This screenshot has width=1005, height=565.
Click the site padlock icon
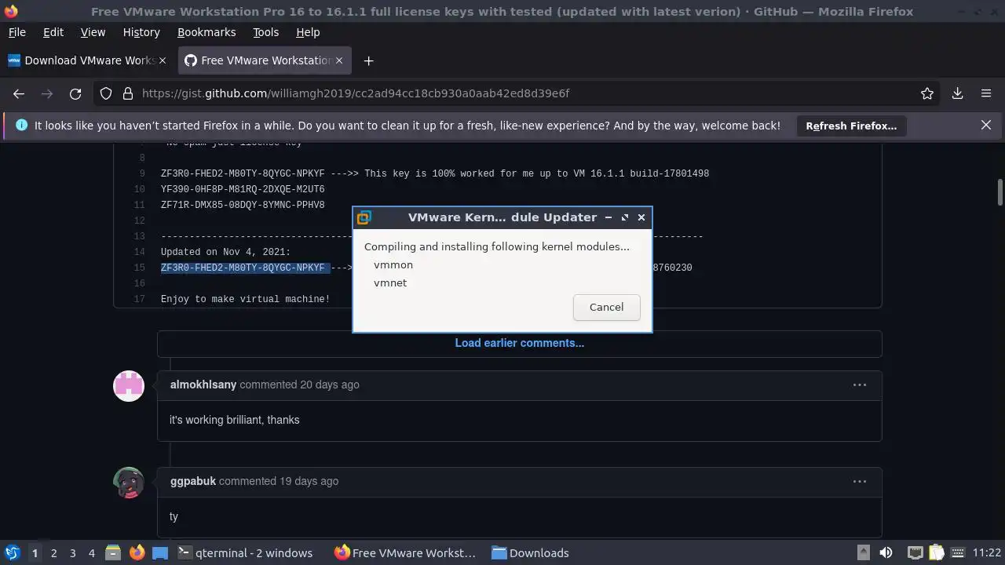(127, 93)
